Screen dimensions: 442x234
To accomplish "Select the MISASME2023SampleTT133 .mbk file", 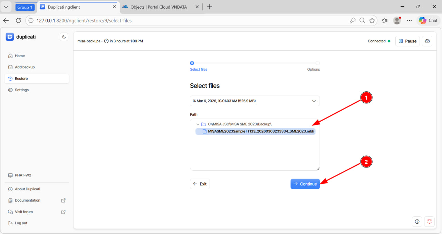I will click(261, 131).
